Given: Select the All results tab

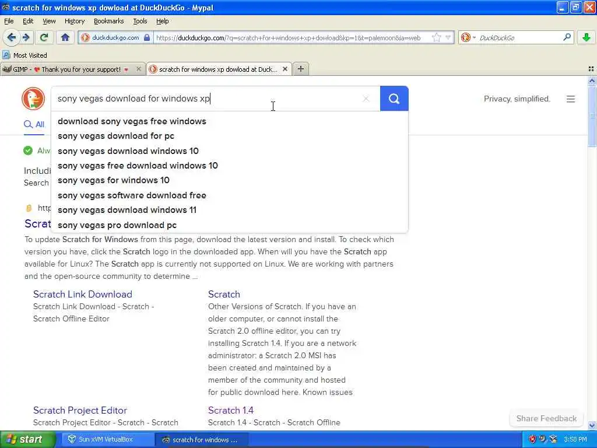Looking at the screenshot, I should point(34,125).
